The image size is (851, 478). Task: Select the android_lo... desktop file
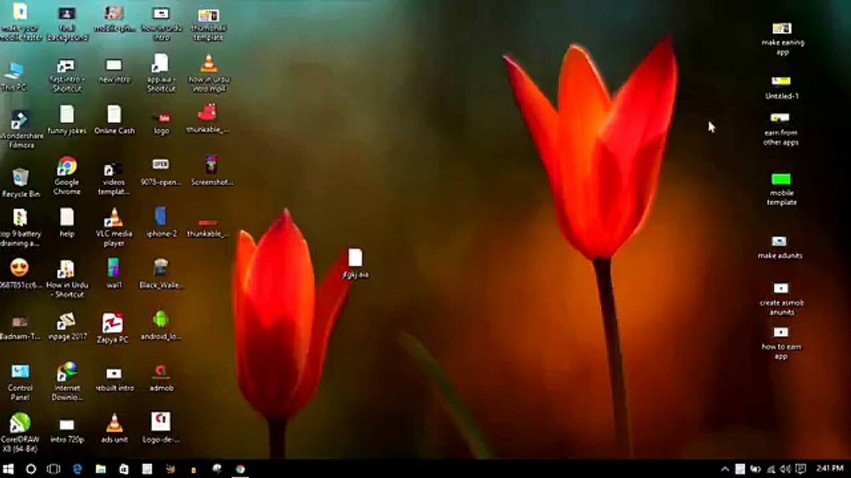pyautogui.click(x=160, y=326)
